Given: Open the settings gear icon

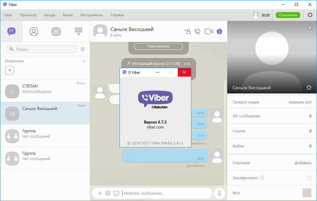Looking at the screenshot, I should tap(310, 15).
